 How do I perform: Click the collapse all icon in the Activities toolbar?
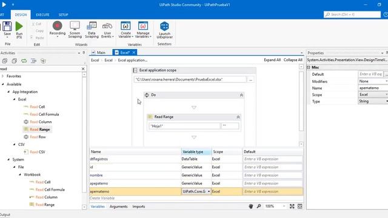pos(15,61)
